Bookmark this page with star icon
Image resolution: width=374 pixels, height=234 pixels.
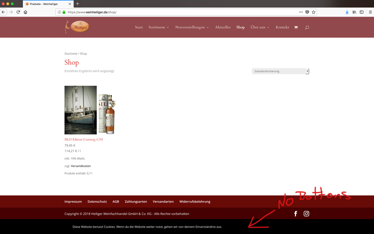[x=314, y=12]
